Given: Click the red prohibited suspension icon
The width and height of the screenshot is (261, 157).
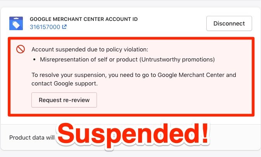Looking at the screenshot, I should 21,49.
